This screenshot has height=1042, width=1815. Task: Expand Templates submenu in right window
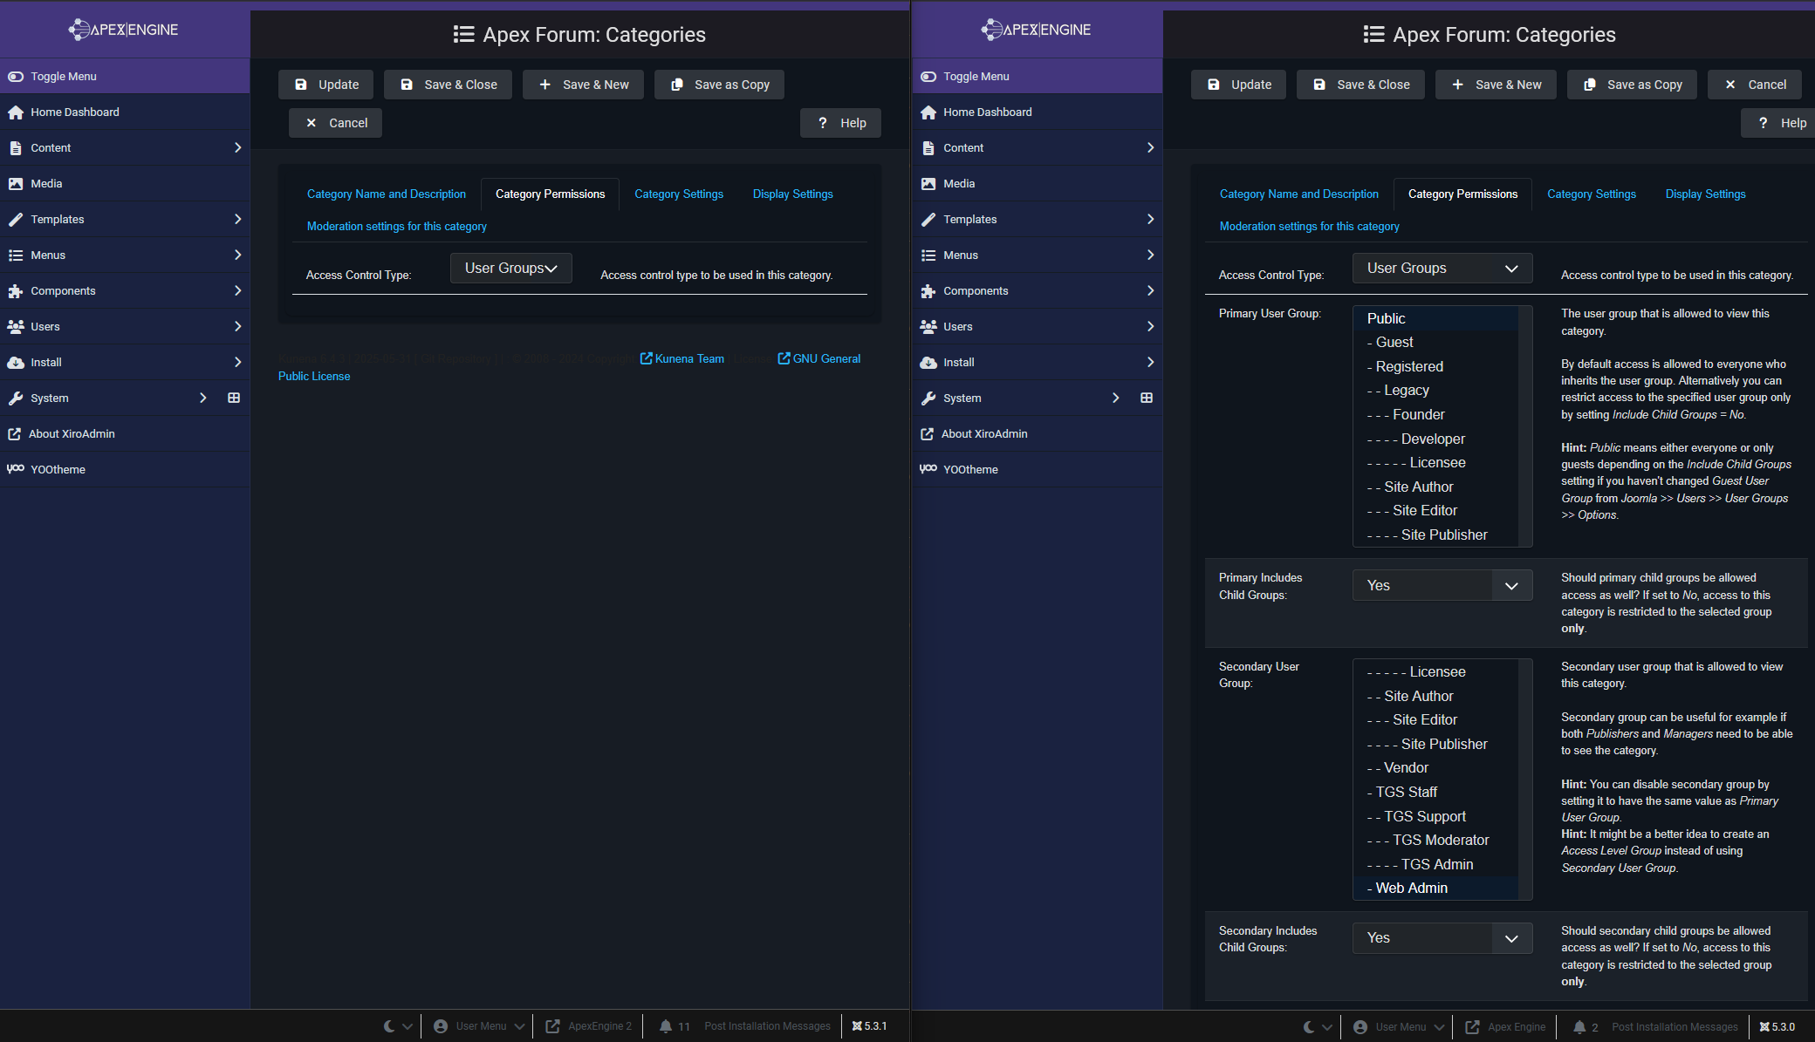[1150, 220]
